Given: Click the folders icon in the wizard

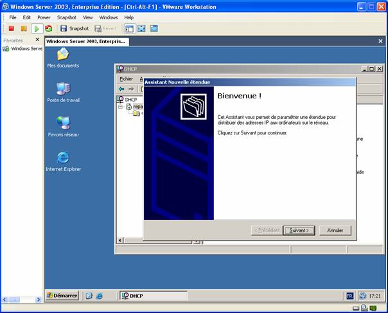Looking at the screenshot, I should pyautogui.click(x=193, y=107).
